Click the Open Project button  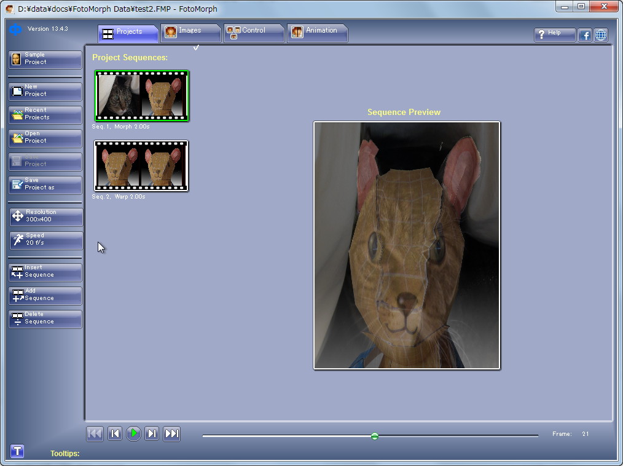[x=45, y=138]
